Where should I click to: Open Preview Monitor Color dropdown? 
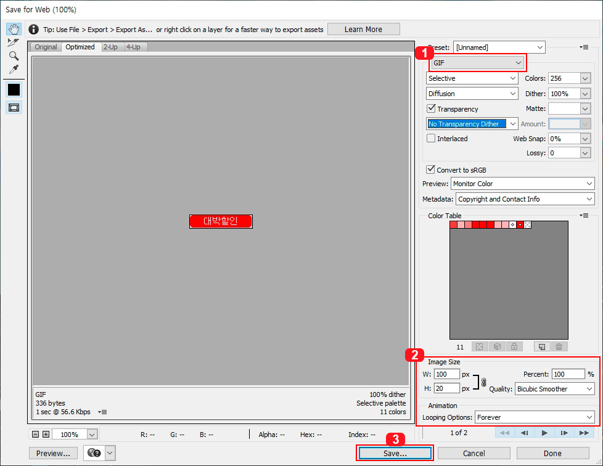coord(523,184)
